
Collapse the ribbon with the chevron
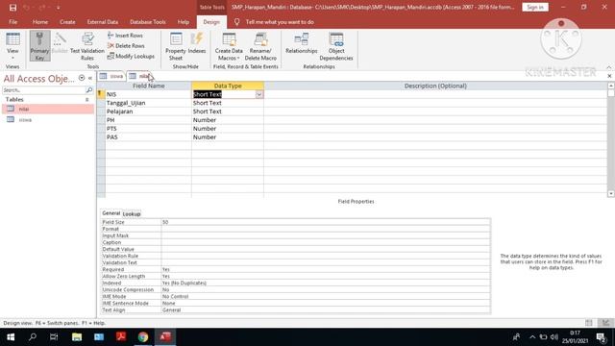[608, 67]
